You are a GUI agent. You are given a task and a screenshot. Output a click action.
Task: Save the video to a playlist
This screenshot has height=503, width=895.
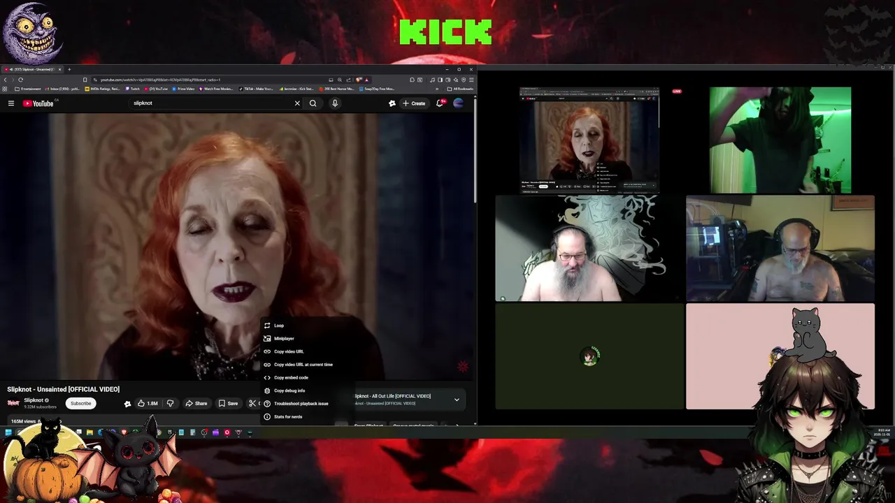tap(228, 403)
